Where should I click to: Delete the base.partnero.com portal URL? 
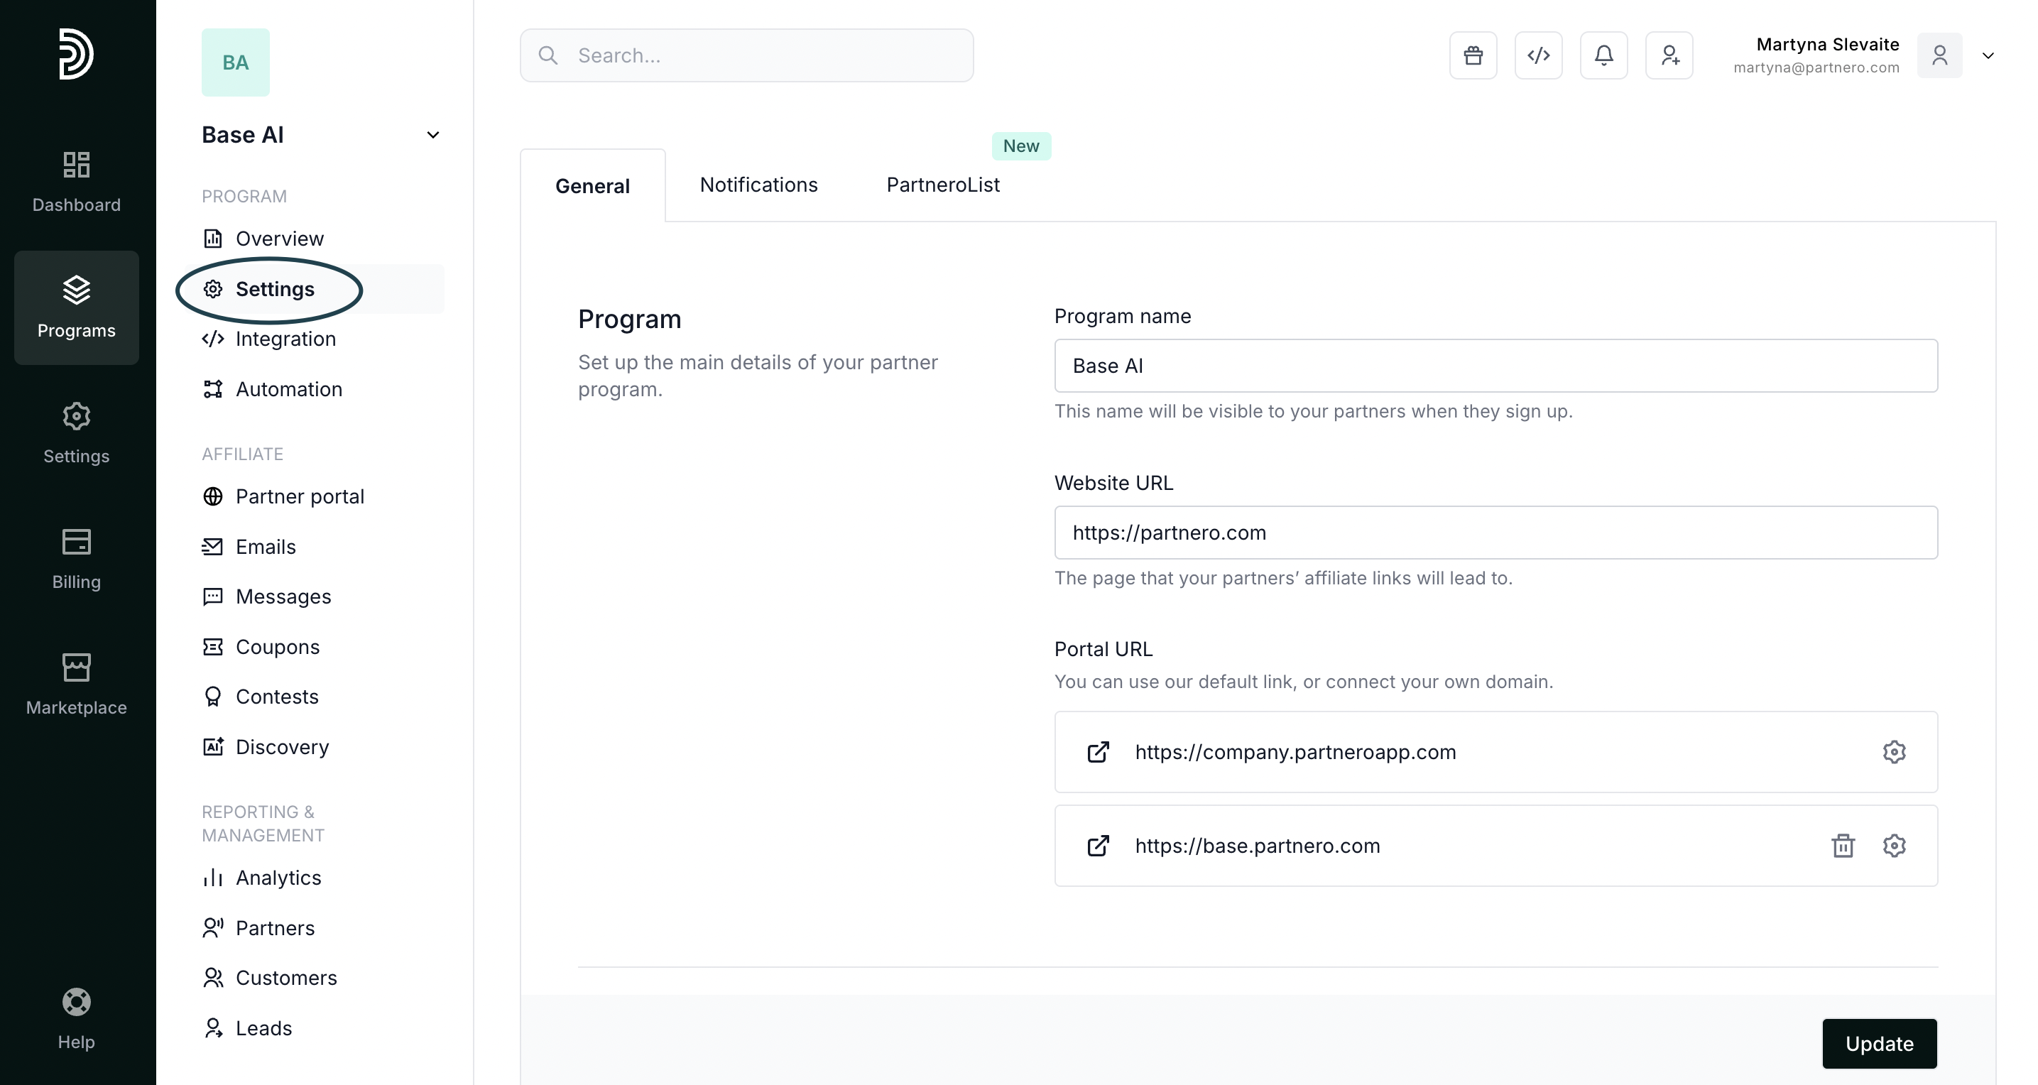(1843, 845)
